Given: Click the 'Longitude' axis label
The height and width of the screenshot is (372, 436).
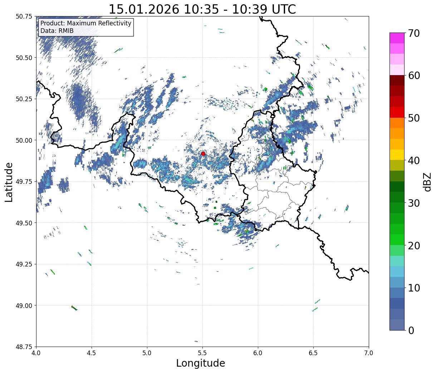Looking at the screenshot, I should point(201,363).
